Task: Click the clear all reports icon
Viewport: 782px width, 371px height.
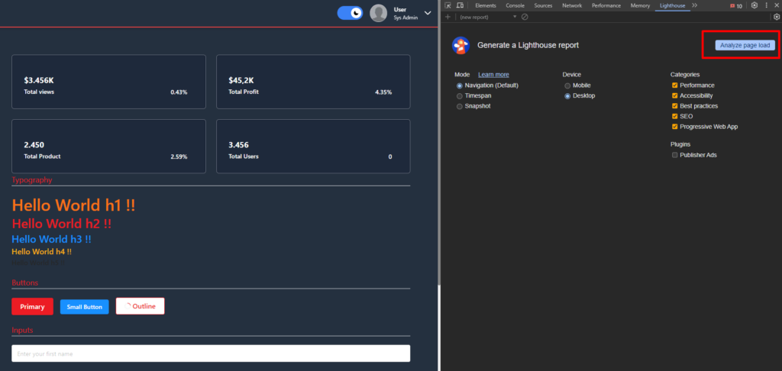Action: coord(525,17)
